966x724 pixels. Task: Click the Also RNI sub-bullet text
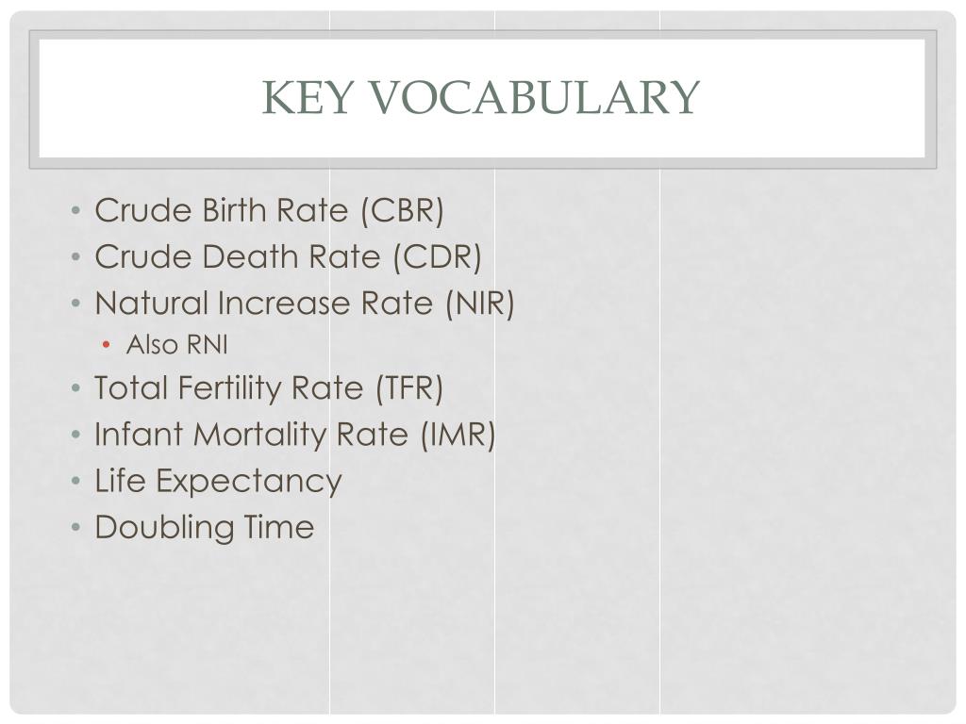176,345
